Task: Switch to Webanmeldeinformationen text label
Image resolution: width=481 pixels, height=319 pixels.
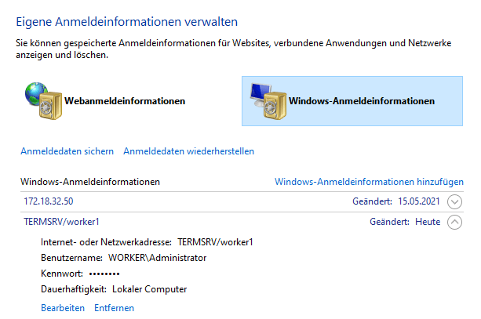Action: [126, 101]
